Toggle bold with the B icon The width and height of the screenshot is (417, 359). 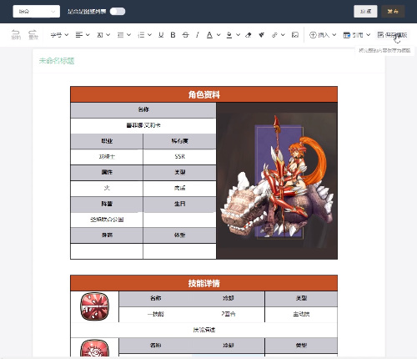(173, 35)
